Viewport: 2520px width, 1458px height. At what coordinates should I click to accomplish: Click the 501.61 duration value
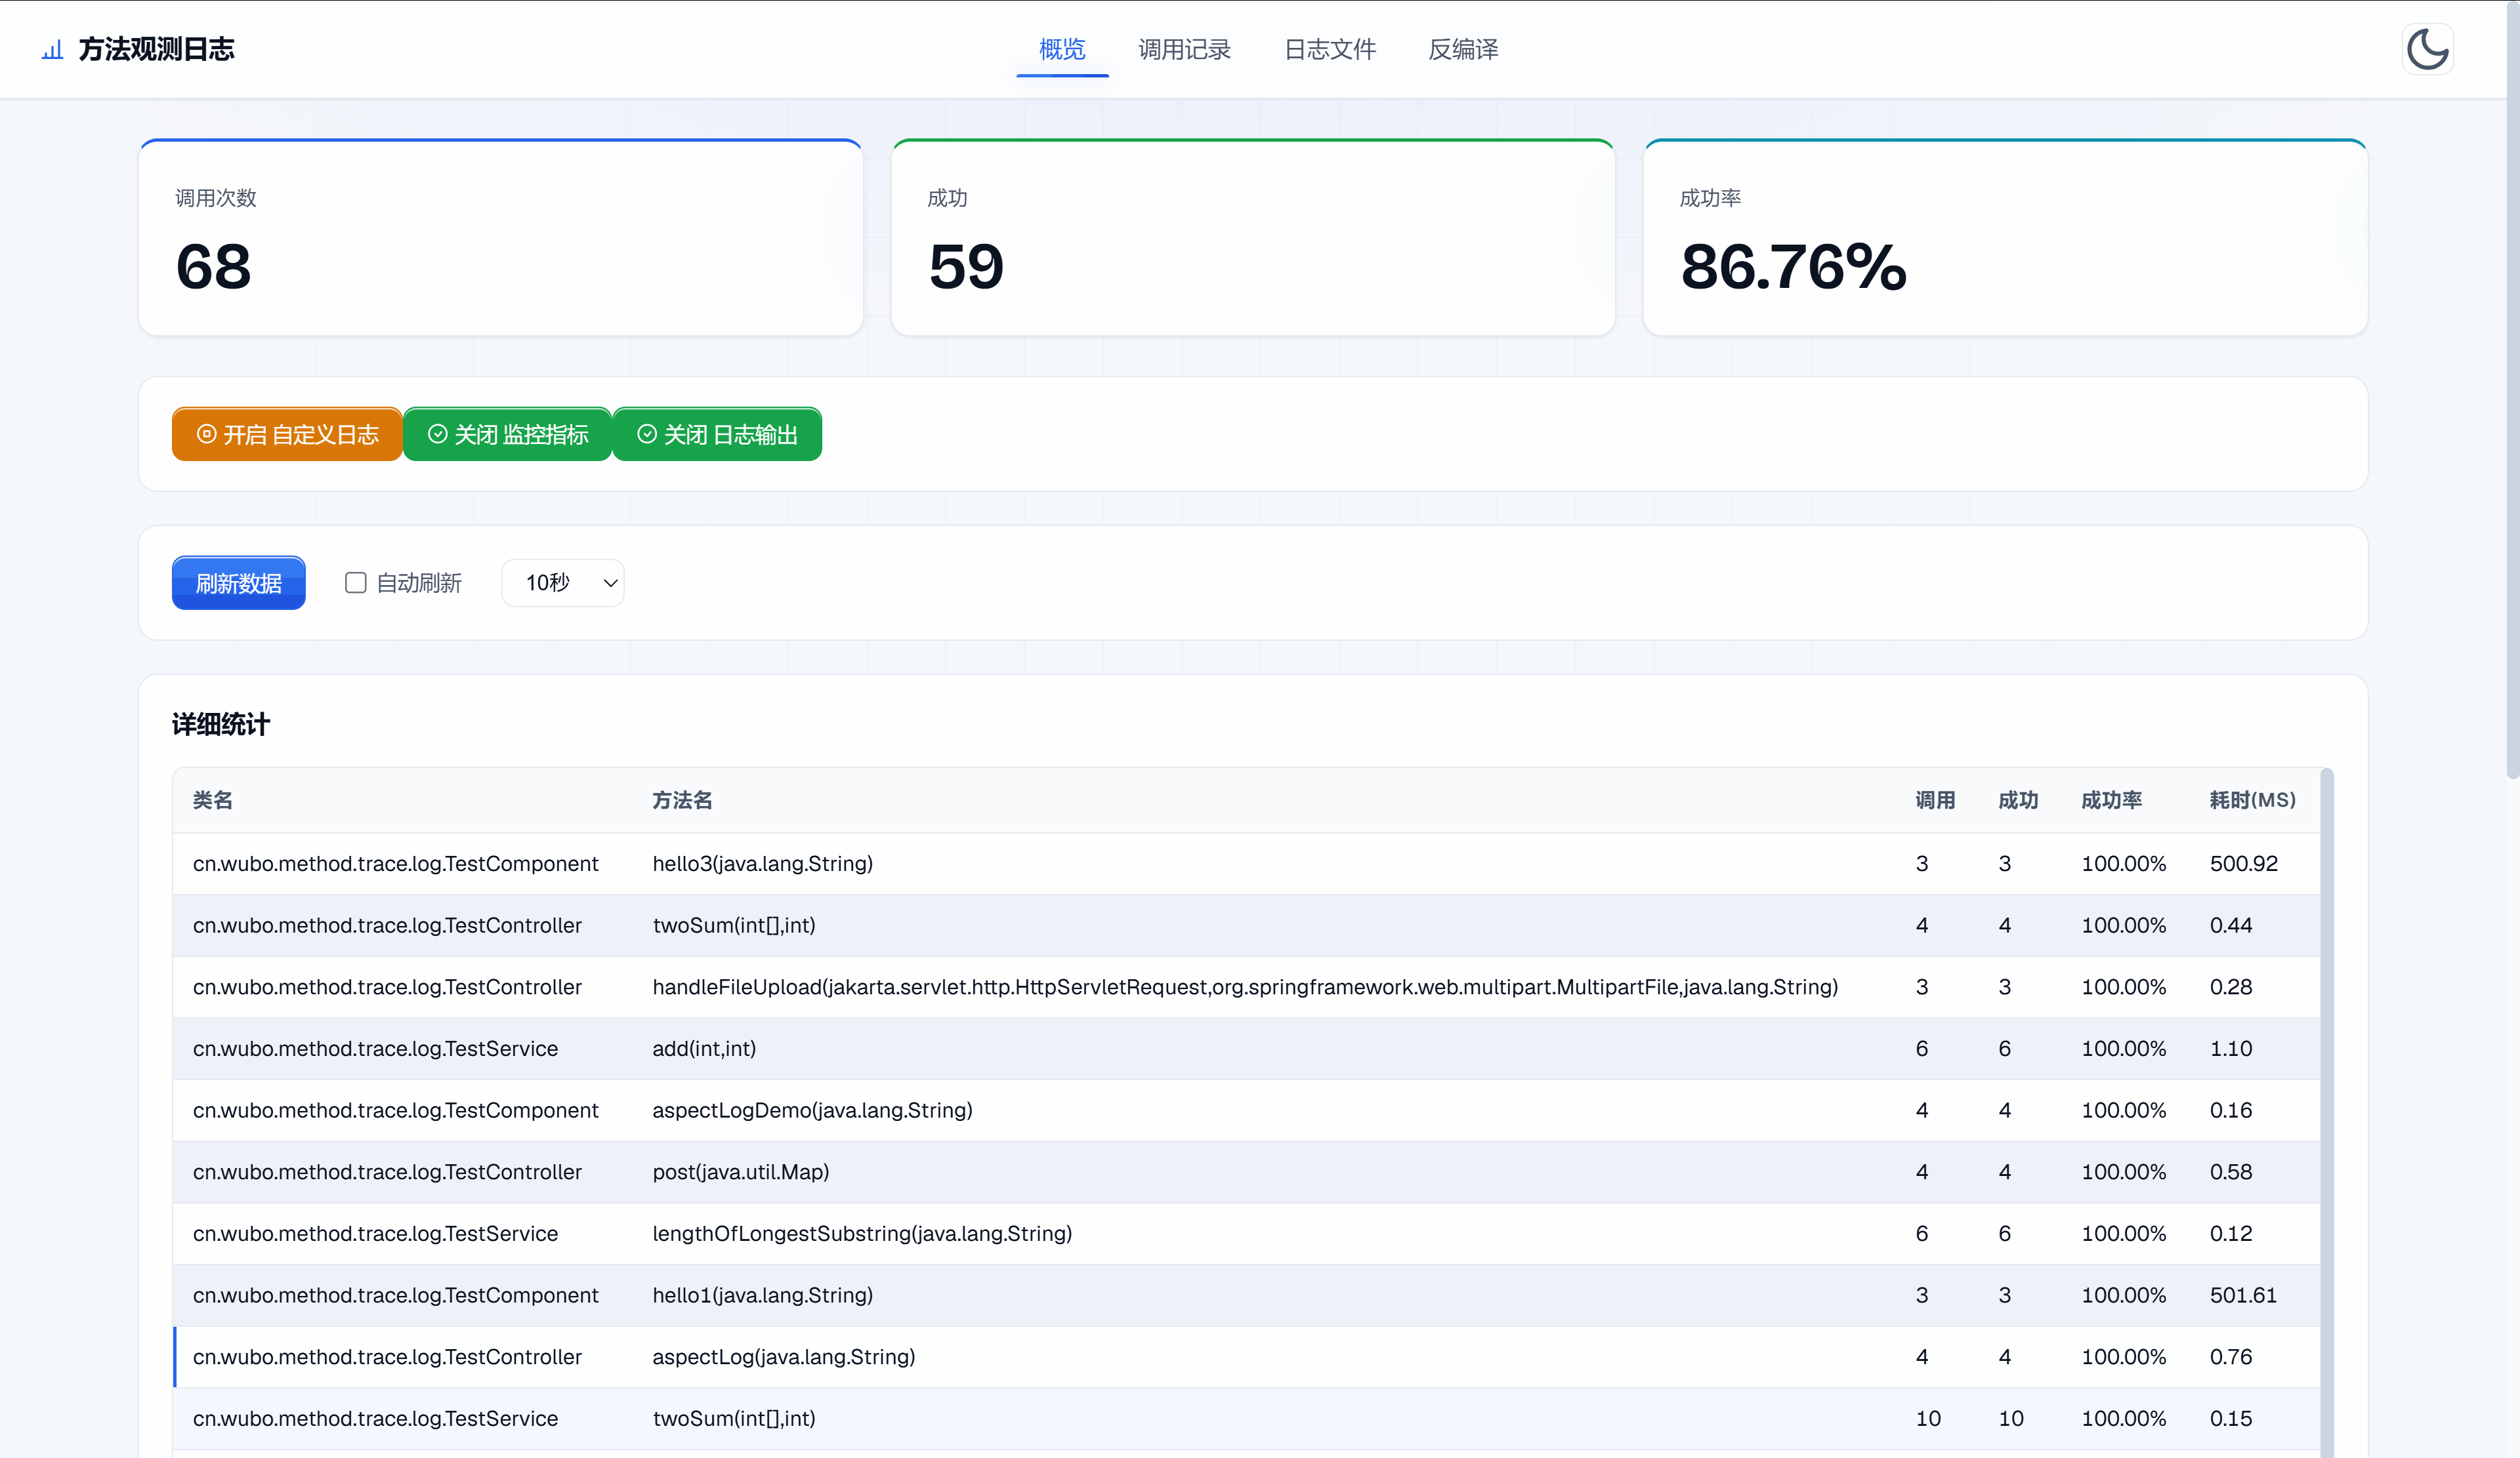pyautogui.click(x=2243, y=1295)
